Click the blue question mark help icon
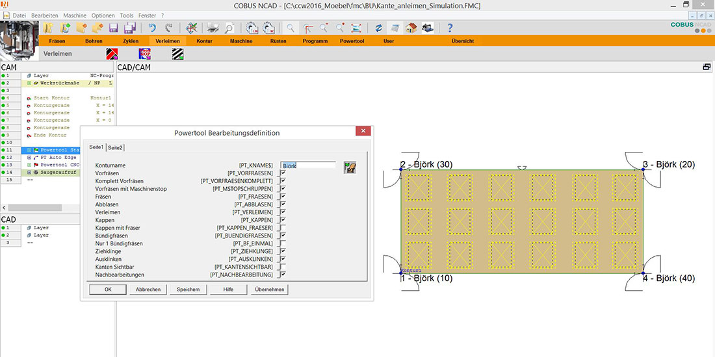Screen dimensions: 715x357 (450, 28)
